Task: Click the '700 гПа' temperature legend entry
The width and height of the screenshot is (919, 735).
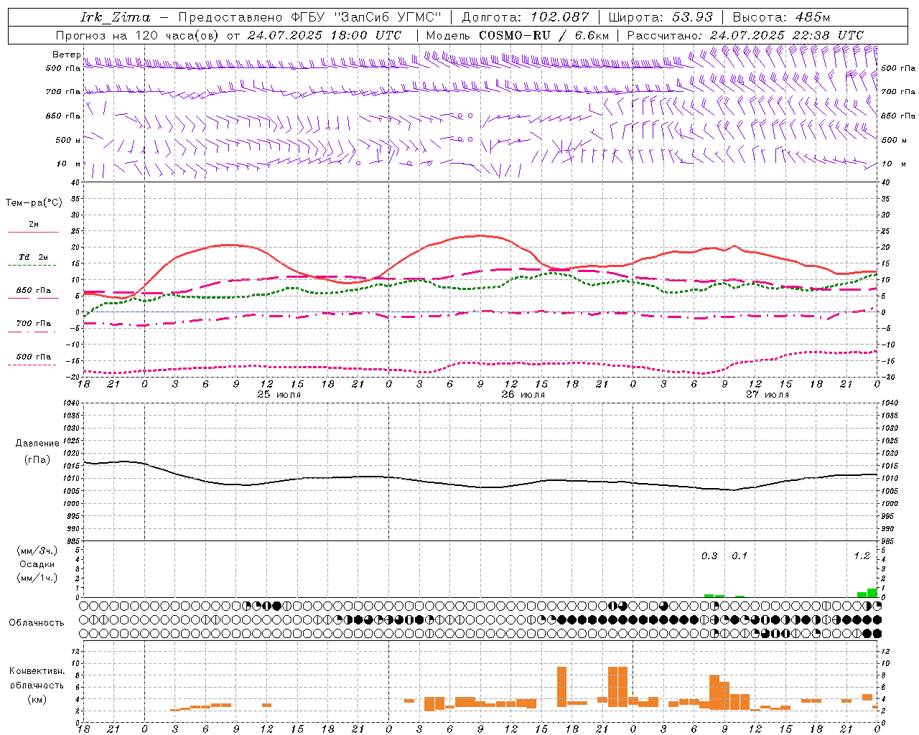Action: pos(33,323)
